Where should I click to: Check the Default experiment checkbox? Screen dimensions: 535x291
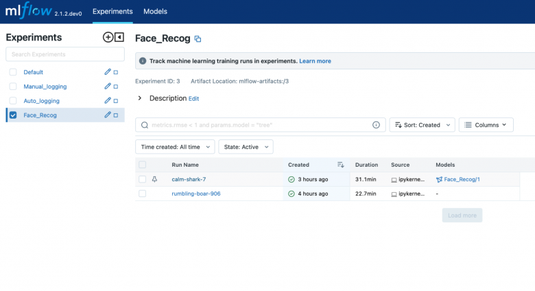(13, 72)
